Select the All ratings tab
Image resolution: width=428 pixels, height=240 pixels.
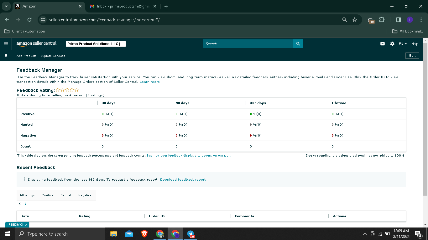[27, 195]
